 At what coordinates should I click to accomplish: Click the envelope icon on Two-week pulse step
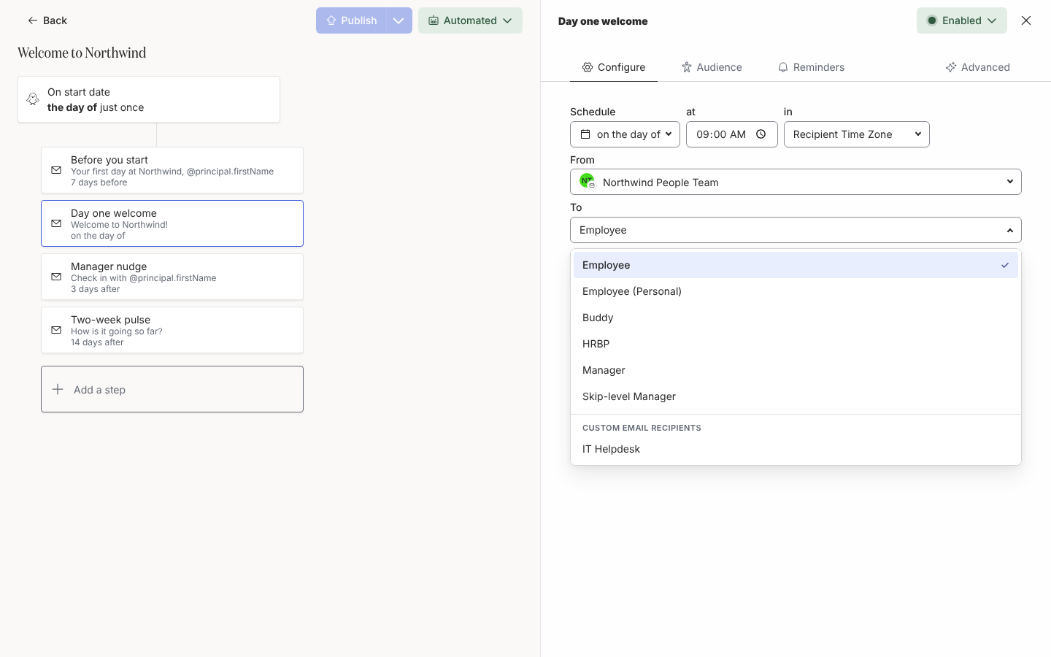tap(56, 330)
